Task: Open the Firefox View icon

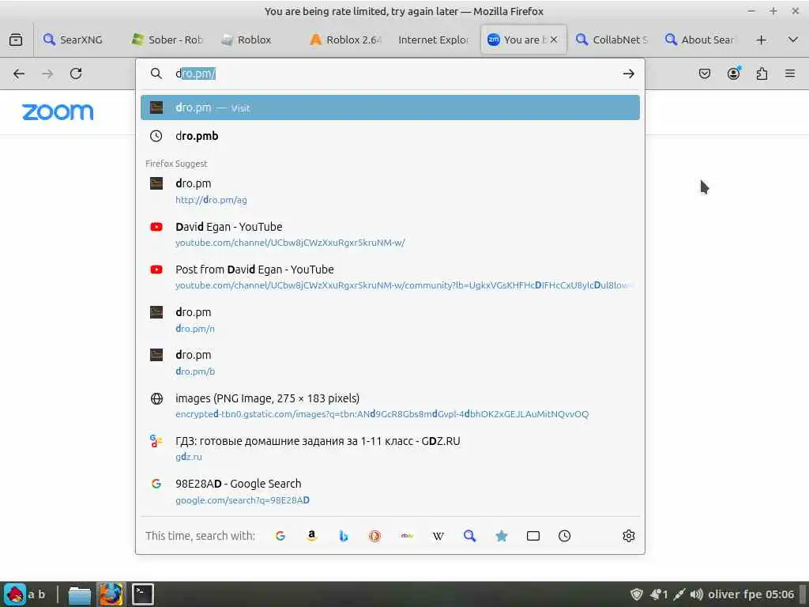Action: 16,40
